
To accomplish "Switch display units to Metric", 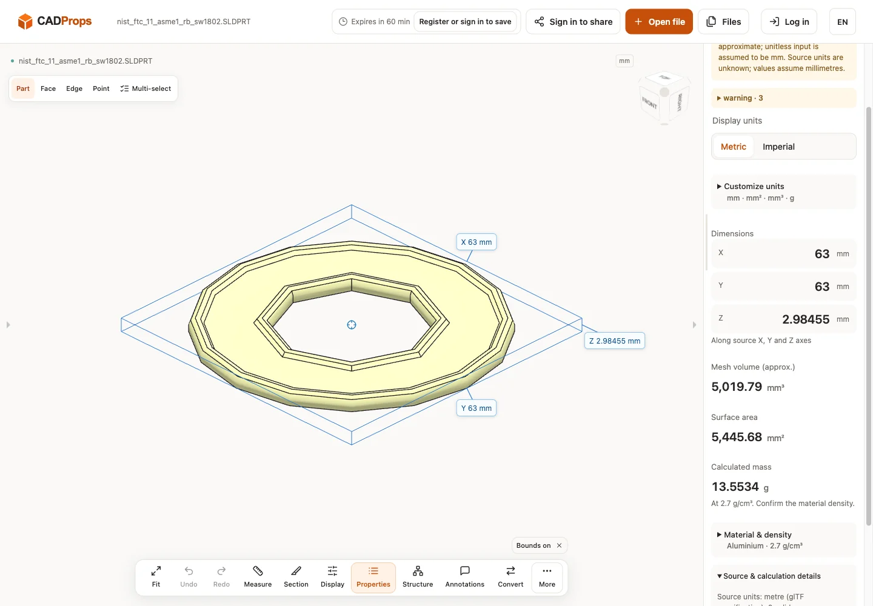I will pos(734,147).
